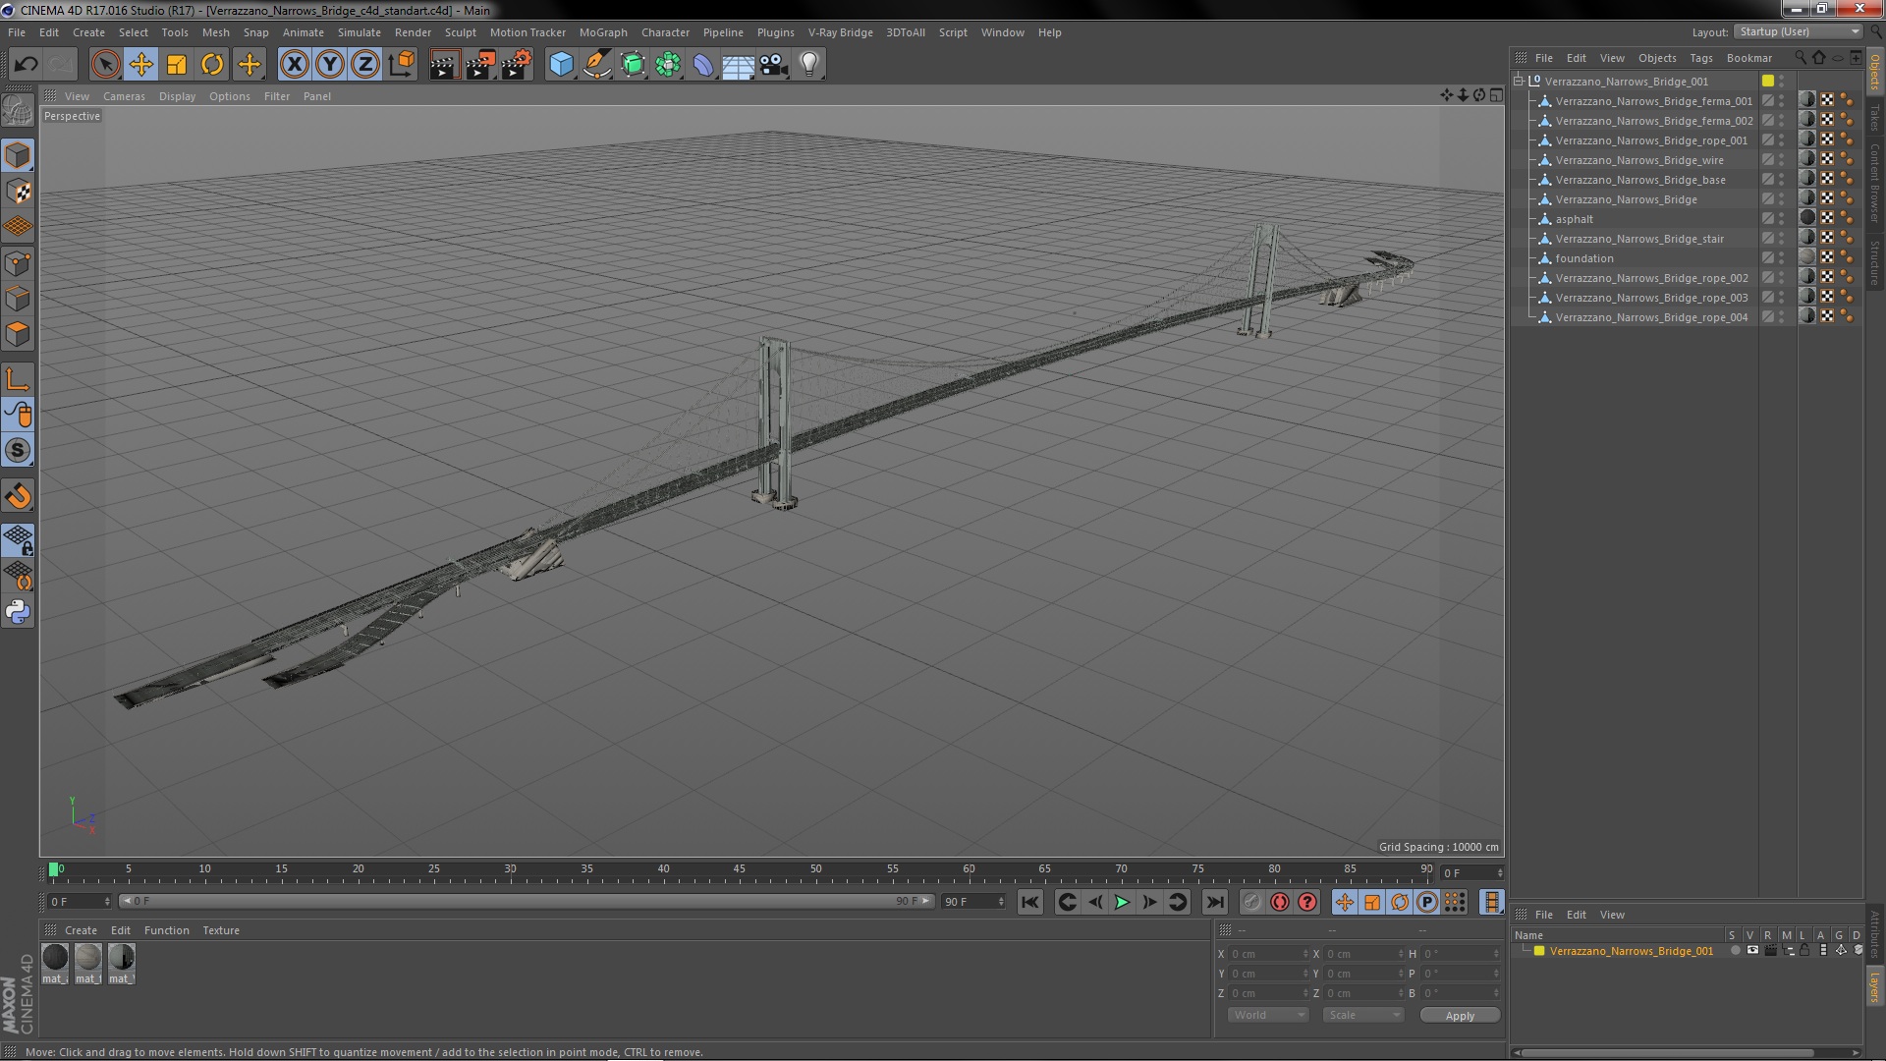Activate the Move tool in top toolbar

point(141,65)
